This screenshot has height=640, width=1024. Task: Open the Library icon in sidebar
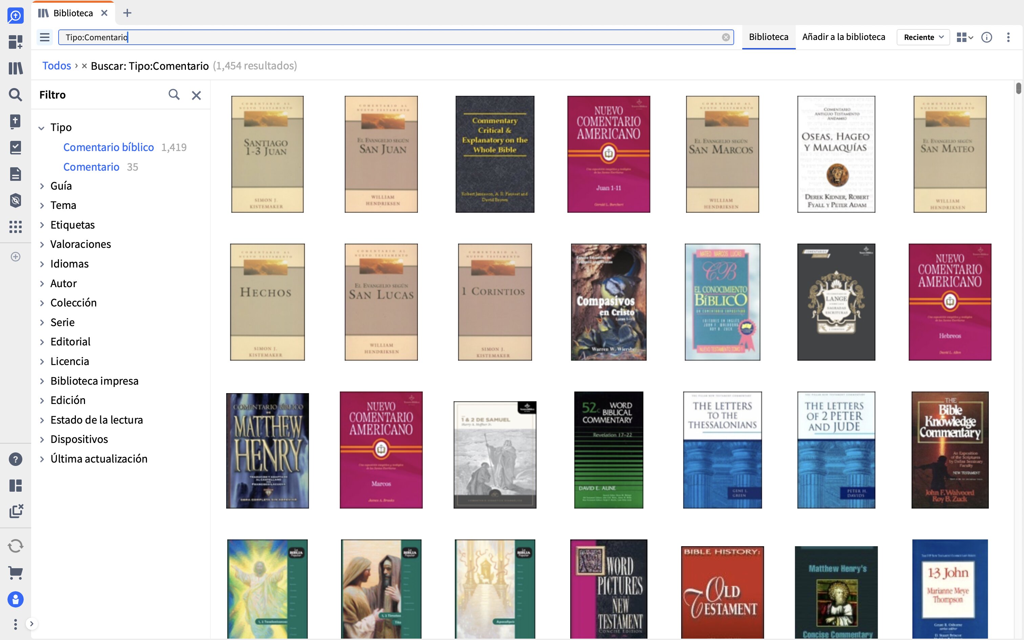[x=15, y=68]
